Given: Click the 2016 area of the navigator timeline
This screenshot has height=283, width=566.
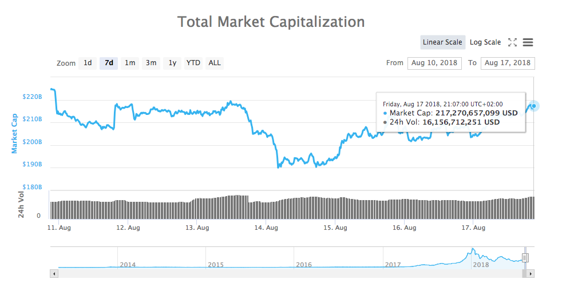Looking at the screenshot, I should click(x=304, y=265).
